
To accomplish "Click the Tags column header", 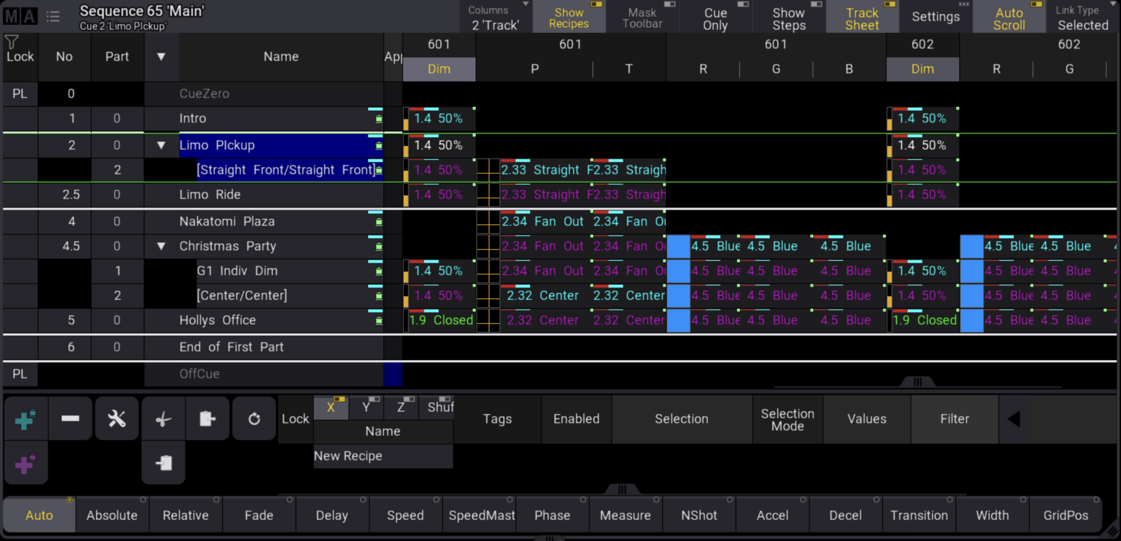I will (497, 419).
